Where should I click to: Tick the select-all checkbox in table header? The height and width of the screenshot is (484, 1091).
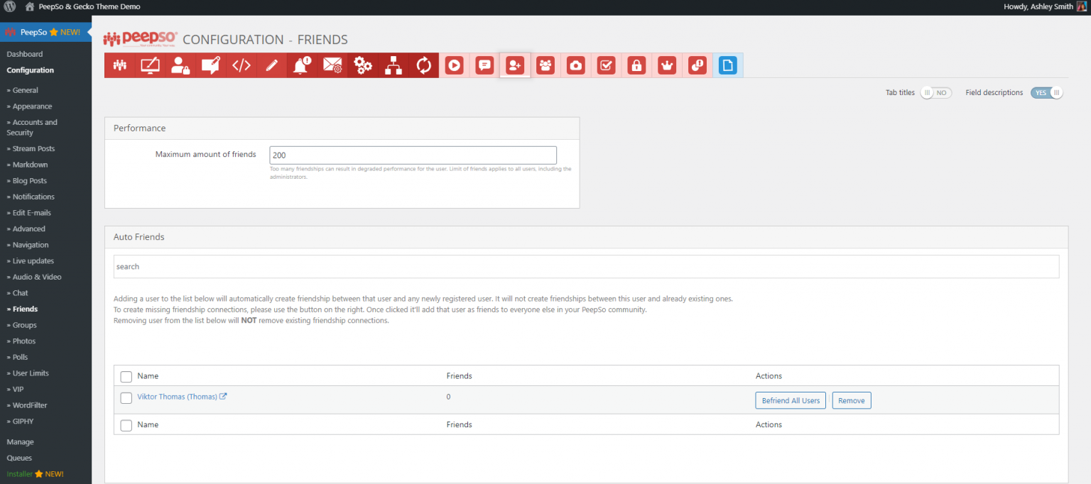click(x=126, y=376)
